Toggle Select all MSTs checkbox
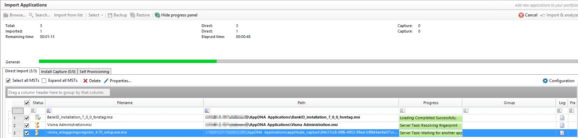The width and height of the screenshot is (578, 138). [x=8, y=81]
